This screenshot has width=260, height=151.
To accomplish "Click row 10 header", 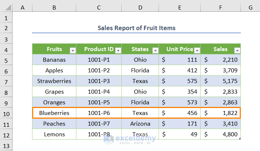I will coord(6,113).
